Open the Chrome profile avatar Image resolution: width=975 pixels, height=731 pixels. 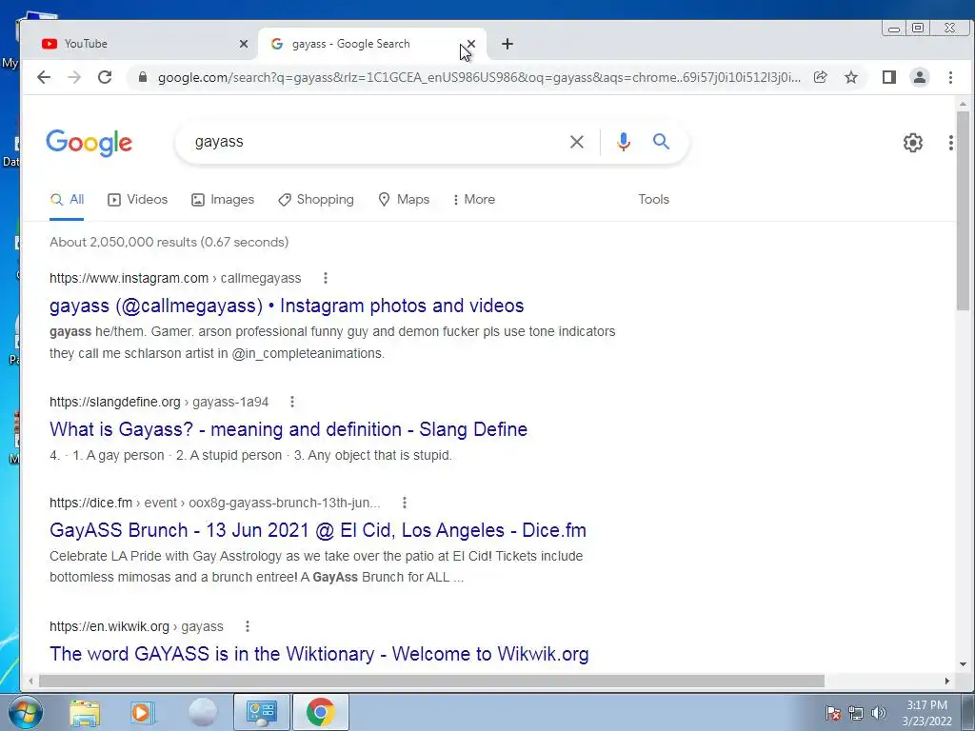(x=919, y=77)
